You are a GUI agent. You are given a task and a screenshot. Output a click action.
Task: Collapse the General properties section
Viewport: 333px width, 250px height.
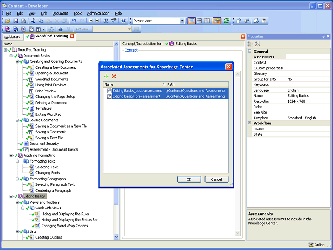point(250,51)
